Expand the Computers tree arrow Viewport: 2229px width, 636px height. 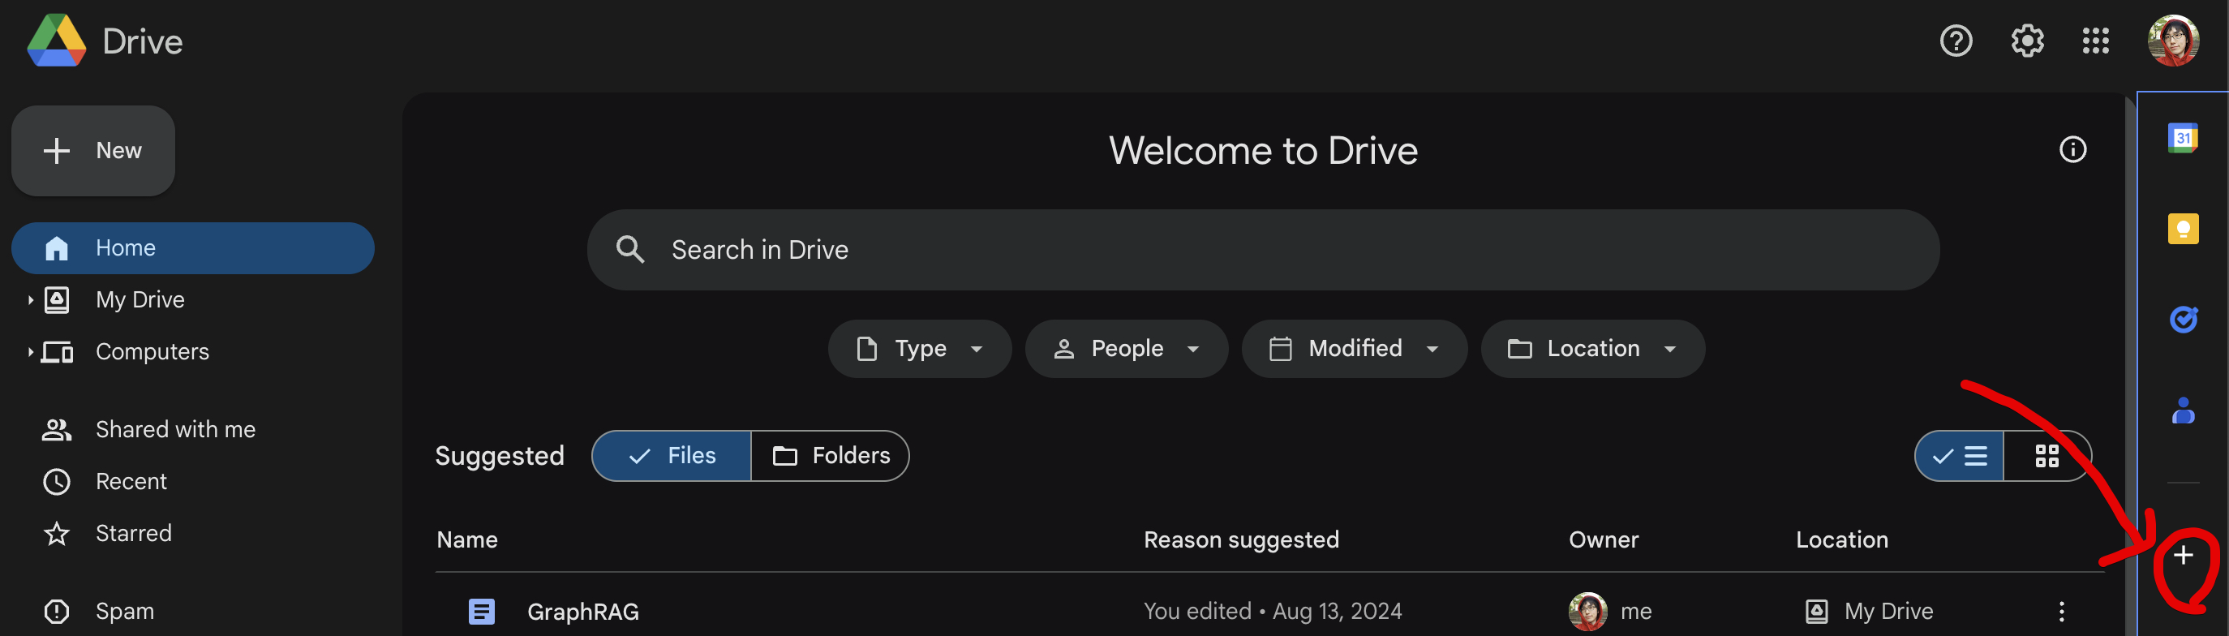[29, 352]
